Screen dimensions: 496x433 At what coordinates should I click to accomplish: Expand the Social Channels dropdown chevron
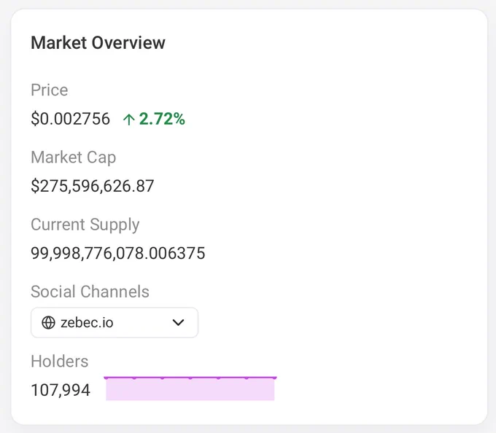pos(179,323)
